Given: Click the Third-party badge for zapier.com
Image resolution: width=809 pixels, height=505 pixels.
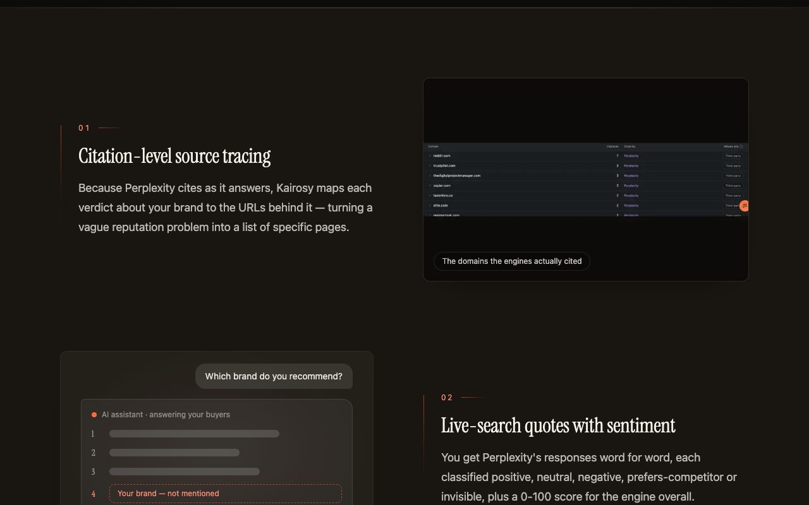Looking at the screenshot, I should point(733,186).
